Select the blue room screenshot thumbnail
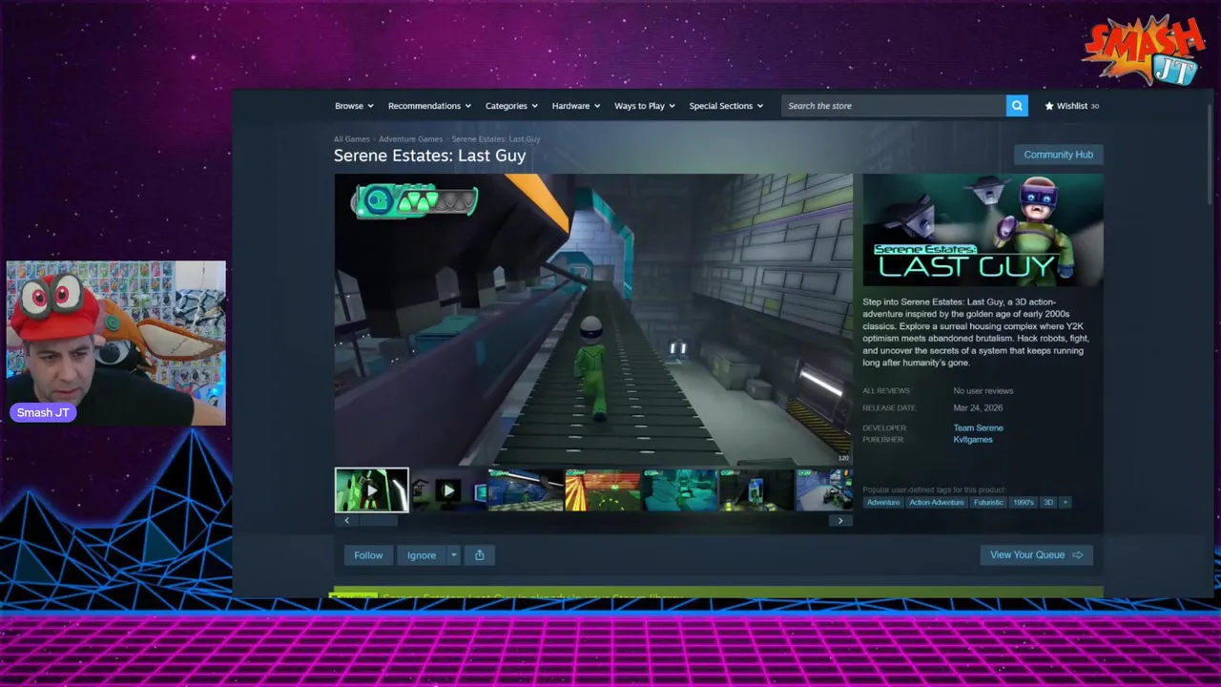The image size is (1221, 687). click(x=525, y=490)
